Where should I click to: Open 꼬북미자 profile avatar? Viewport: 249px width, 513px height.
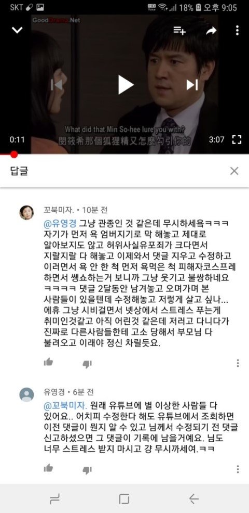(x=26, y=213)
